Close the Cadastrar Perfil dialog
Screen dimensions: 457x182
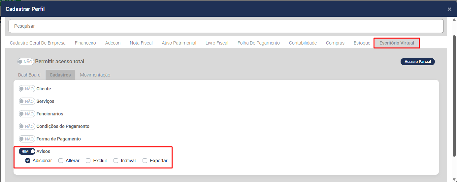pos(449,9)
